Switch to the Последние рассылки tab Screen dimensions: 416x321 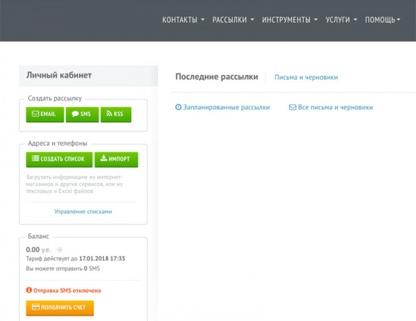[x=216, y=77]
